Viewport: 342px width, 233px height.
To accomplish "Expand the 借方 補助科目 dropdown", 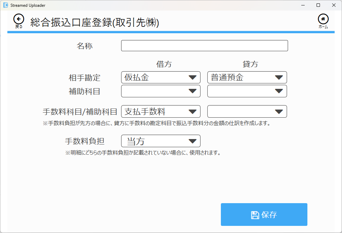I will tap(160, 91).
